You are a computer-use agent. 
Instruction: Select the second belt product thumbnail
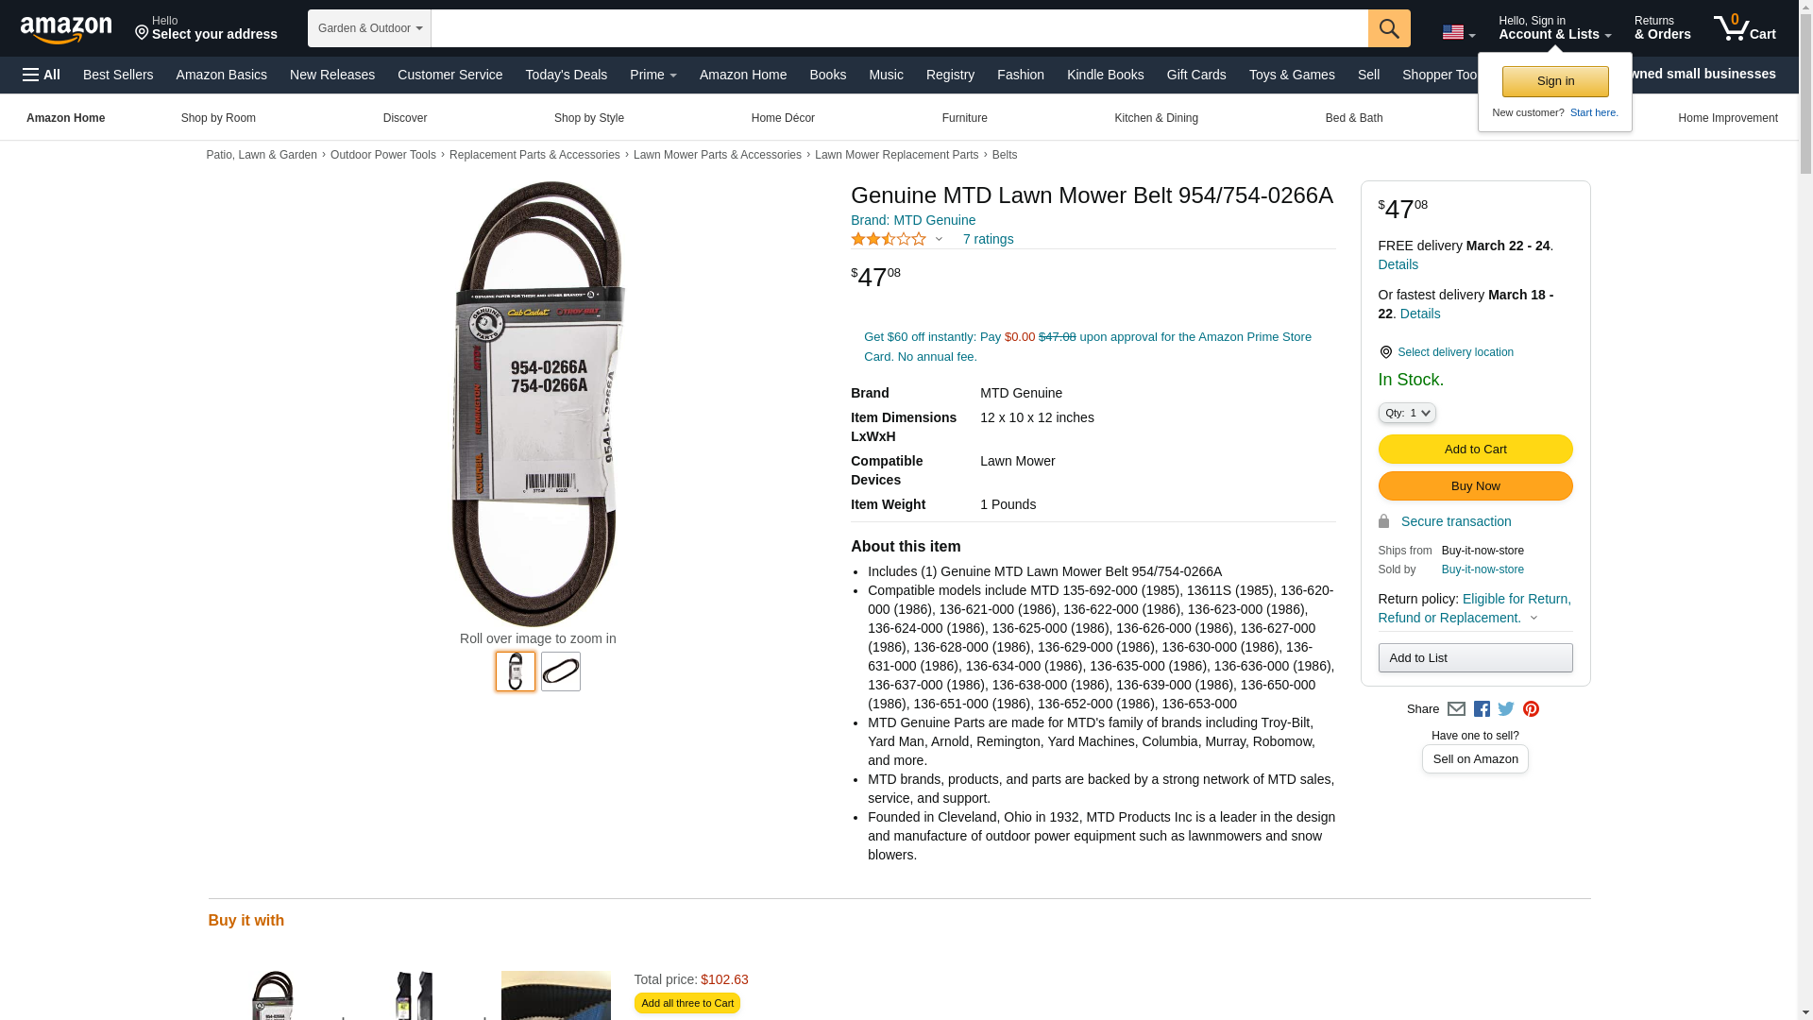pyautogui.click(x=561, y=671)
